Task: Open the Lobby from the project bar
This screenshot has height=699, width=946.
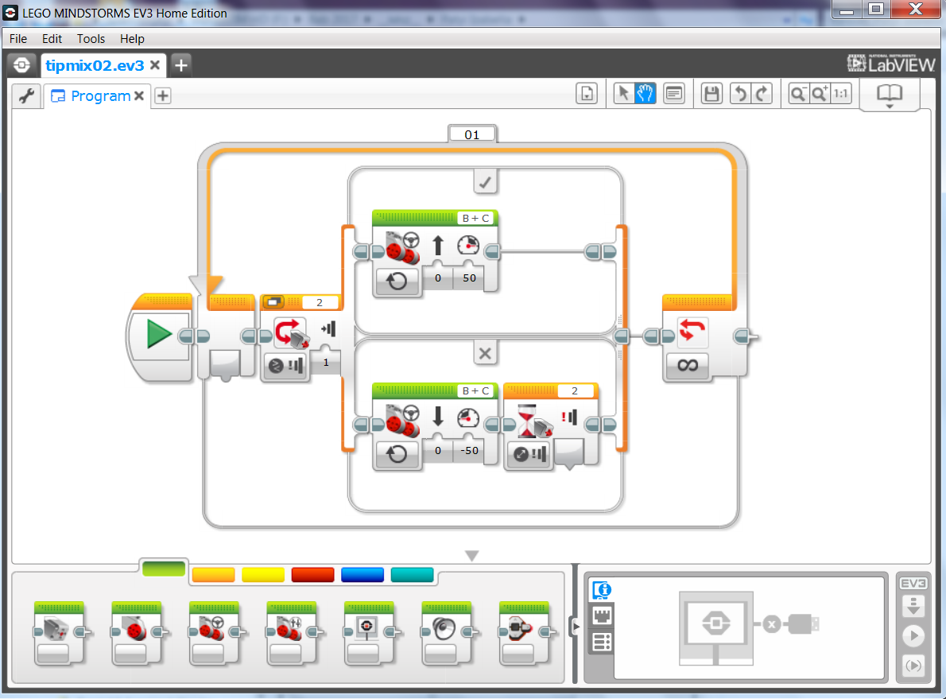Action: coord(21,64)
